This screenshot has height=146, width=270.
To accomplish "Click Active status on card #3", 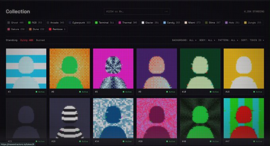I will 40,92.
